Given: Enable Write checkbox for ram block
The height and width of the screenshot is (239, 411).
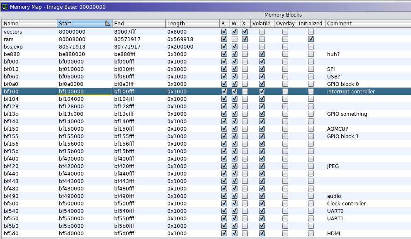Looking at the screenshot, I should (x=235, y=39).
